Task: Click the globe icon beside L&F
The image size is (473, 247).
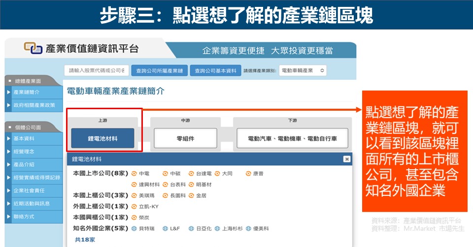Action: (165, 228)
